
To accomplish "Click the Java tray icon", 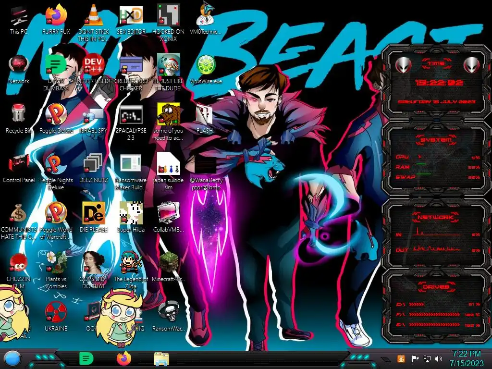I will pyautogui.click(x=401, y=358).
